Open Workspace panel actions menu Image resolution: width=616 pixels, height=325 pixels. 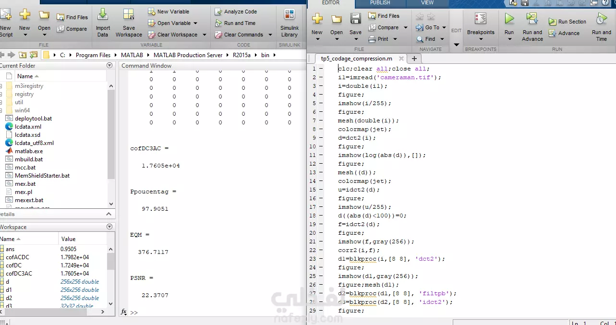109,227
